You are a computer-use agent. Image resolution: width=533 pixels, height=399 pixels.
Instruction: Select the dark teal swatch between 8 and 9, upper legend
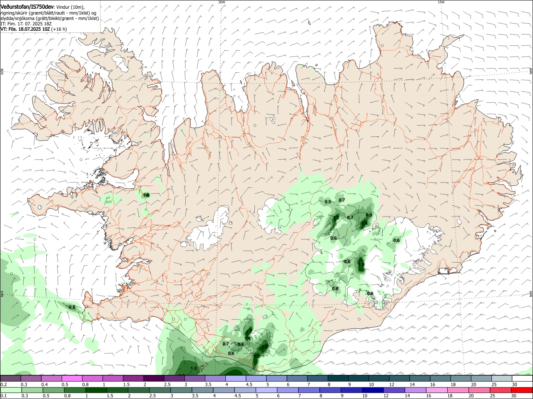pos(338,378)
